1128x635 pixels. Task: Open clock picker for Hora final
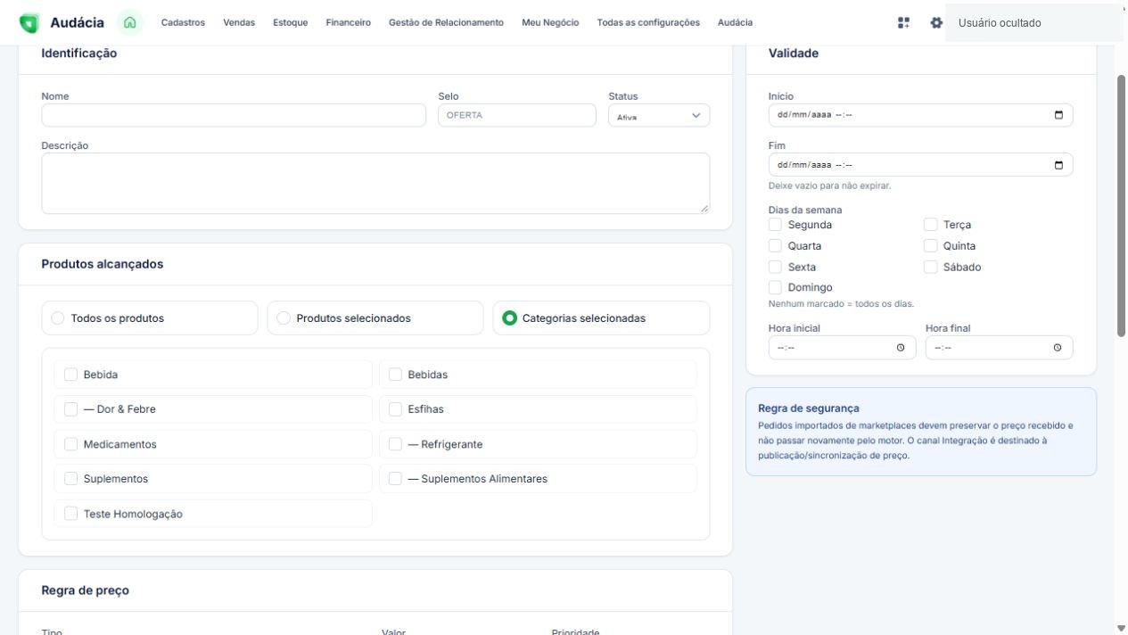[x=1058, y=348]
